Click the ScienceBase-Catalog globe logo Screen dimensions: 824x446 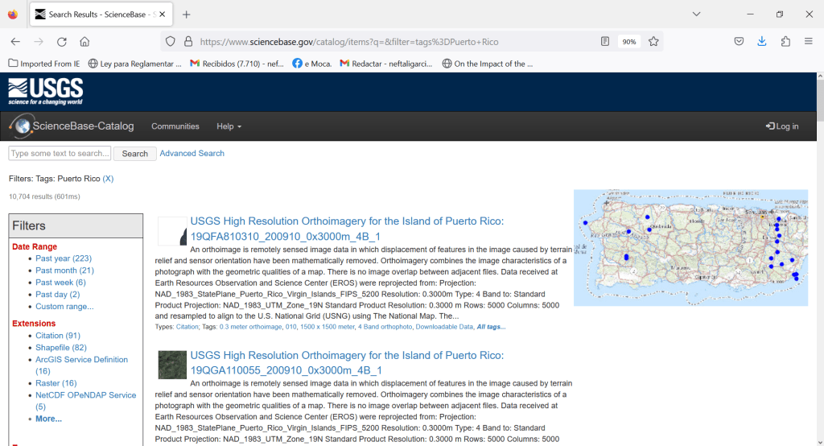tap(22, 126)
